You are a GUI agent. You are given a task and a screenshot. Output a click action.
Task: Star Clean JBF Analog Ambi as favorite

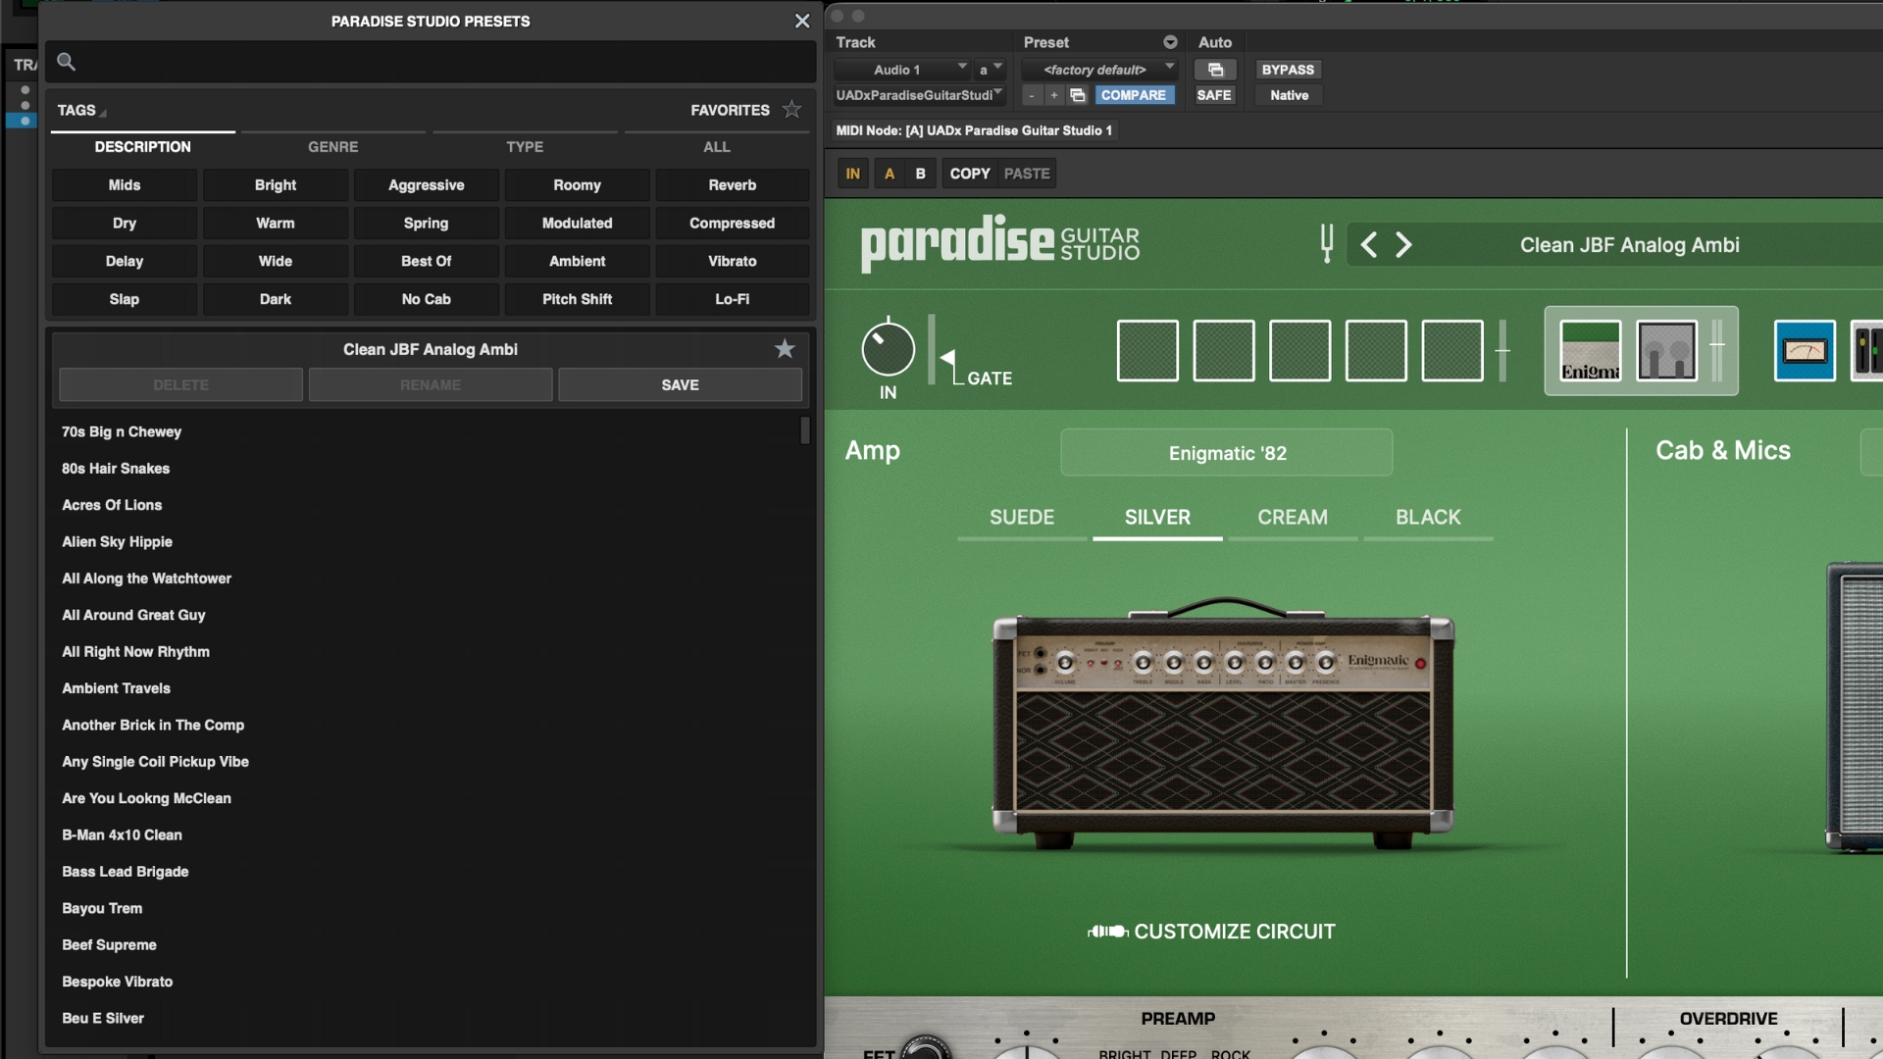(x=784, y=348)
